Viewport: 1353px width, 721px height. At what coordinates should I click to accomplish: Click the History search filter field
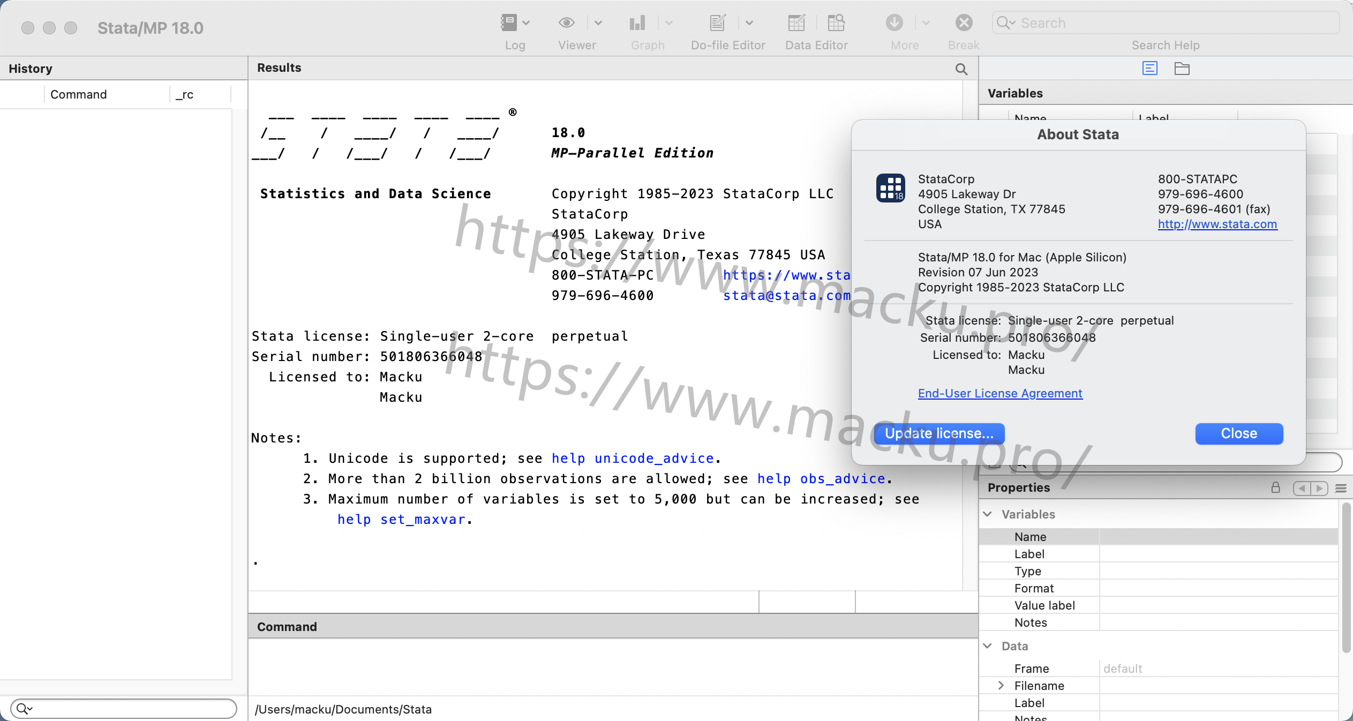point(124,709)
